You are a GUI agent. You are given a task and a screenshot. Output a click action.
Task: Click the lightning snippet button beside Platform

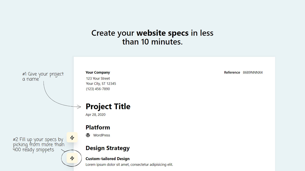coord(72,138)
